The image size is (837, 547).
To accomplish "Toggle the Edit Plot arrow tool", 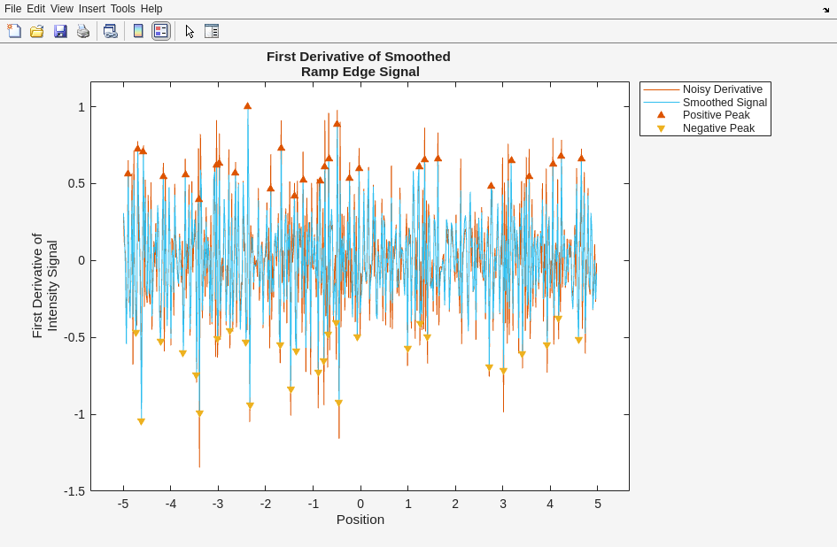I will tap(190, 31).
